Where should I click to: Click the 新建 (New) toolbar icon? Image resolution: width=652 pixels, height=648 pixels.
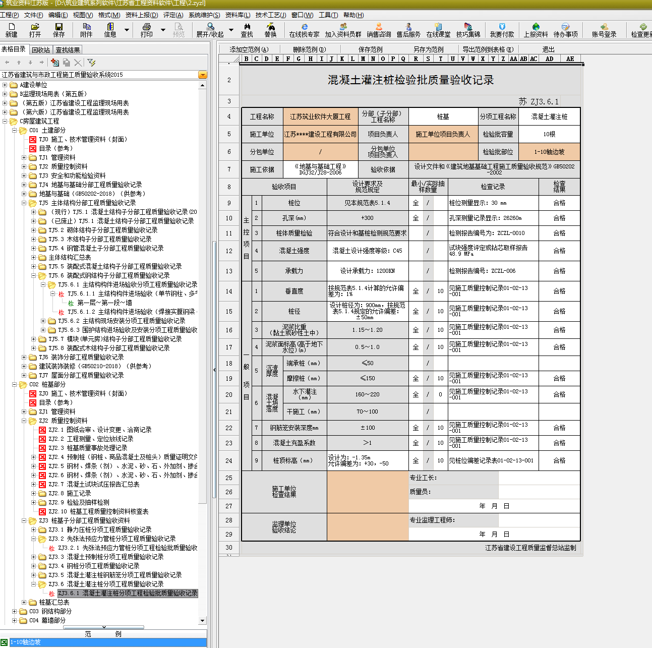[x=11, y=30]
